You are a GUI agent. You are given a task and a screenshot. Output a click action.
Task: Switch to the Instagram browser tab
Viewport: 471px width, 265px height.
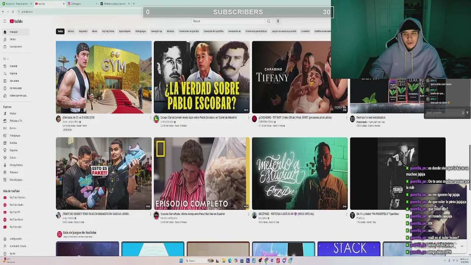82,4
